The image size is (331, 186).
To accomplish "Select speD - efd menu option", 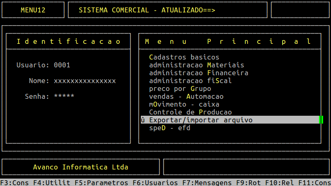I will (169, 128).
